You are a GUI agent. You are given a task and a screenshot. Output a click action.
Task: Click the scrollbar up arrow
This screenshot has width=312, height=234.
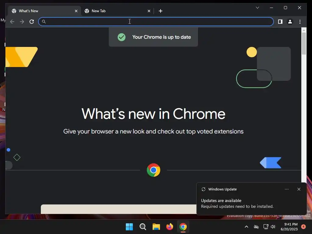coord(304,30)
